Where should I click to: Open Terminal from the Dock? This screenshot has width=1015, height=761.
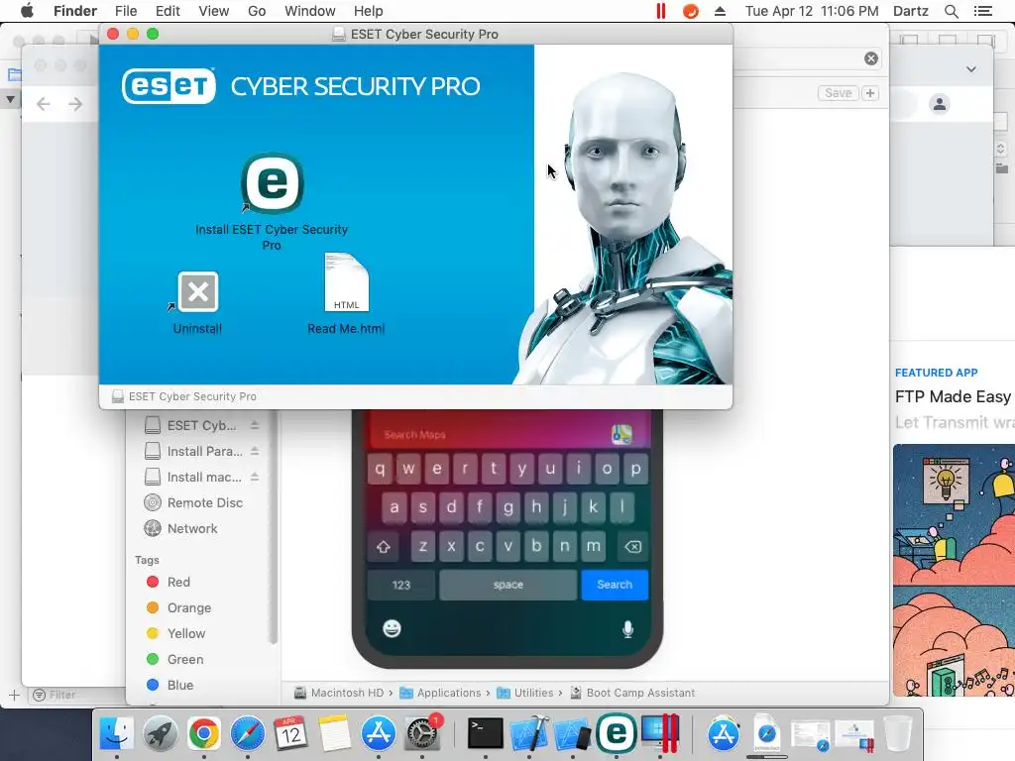click(486, 734)
